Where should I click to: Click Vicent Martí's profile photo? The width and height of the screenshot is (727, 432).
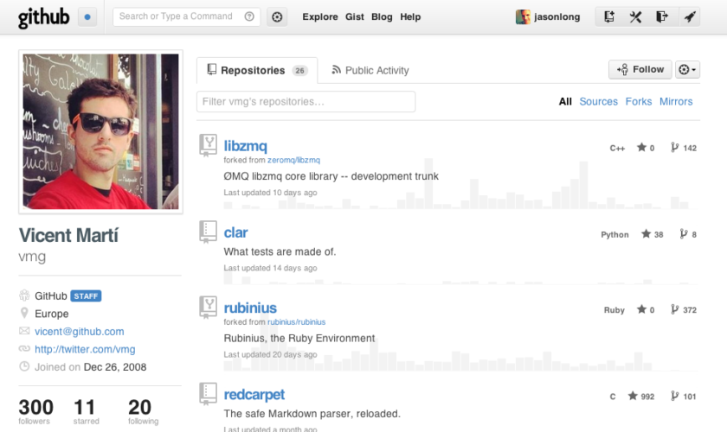click(100, 131)
